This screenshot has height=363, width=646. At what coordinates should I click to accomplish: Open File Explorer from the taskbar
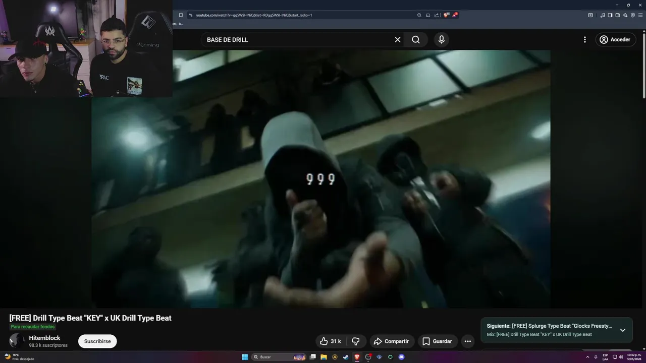point(324,357)
